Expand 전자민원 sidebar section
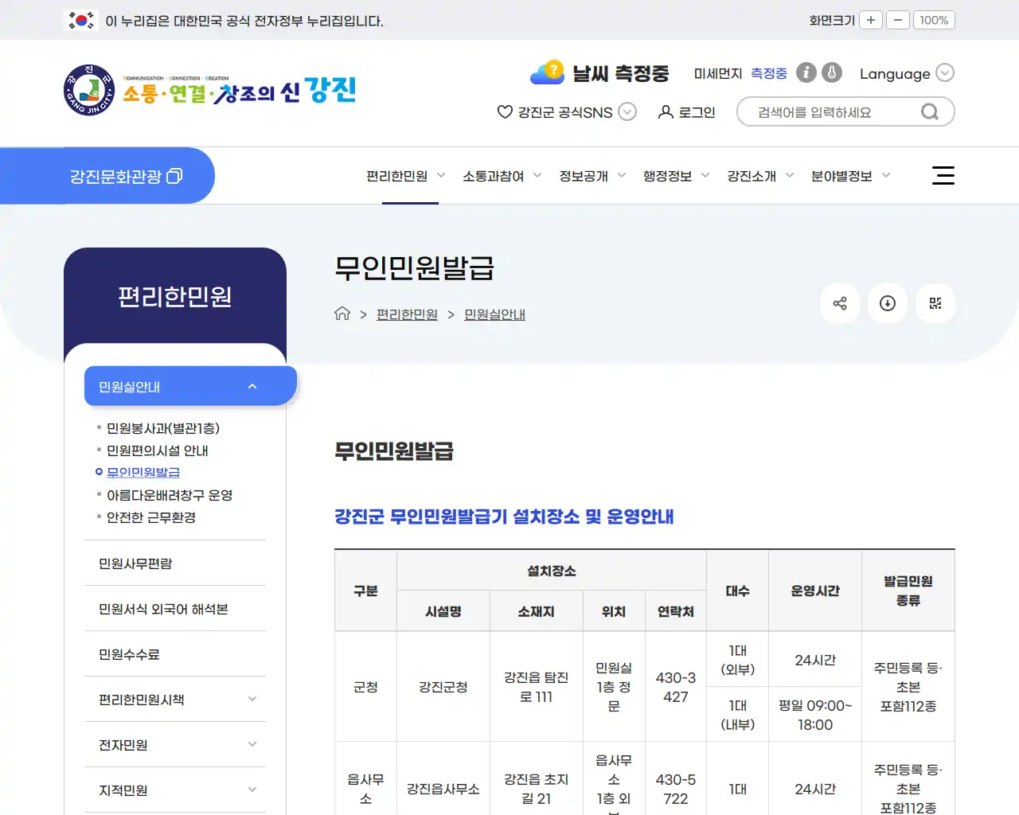Screen dimensions: 1019x815 (x=175, y=745)
